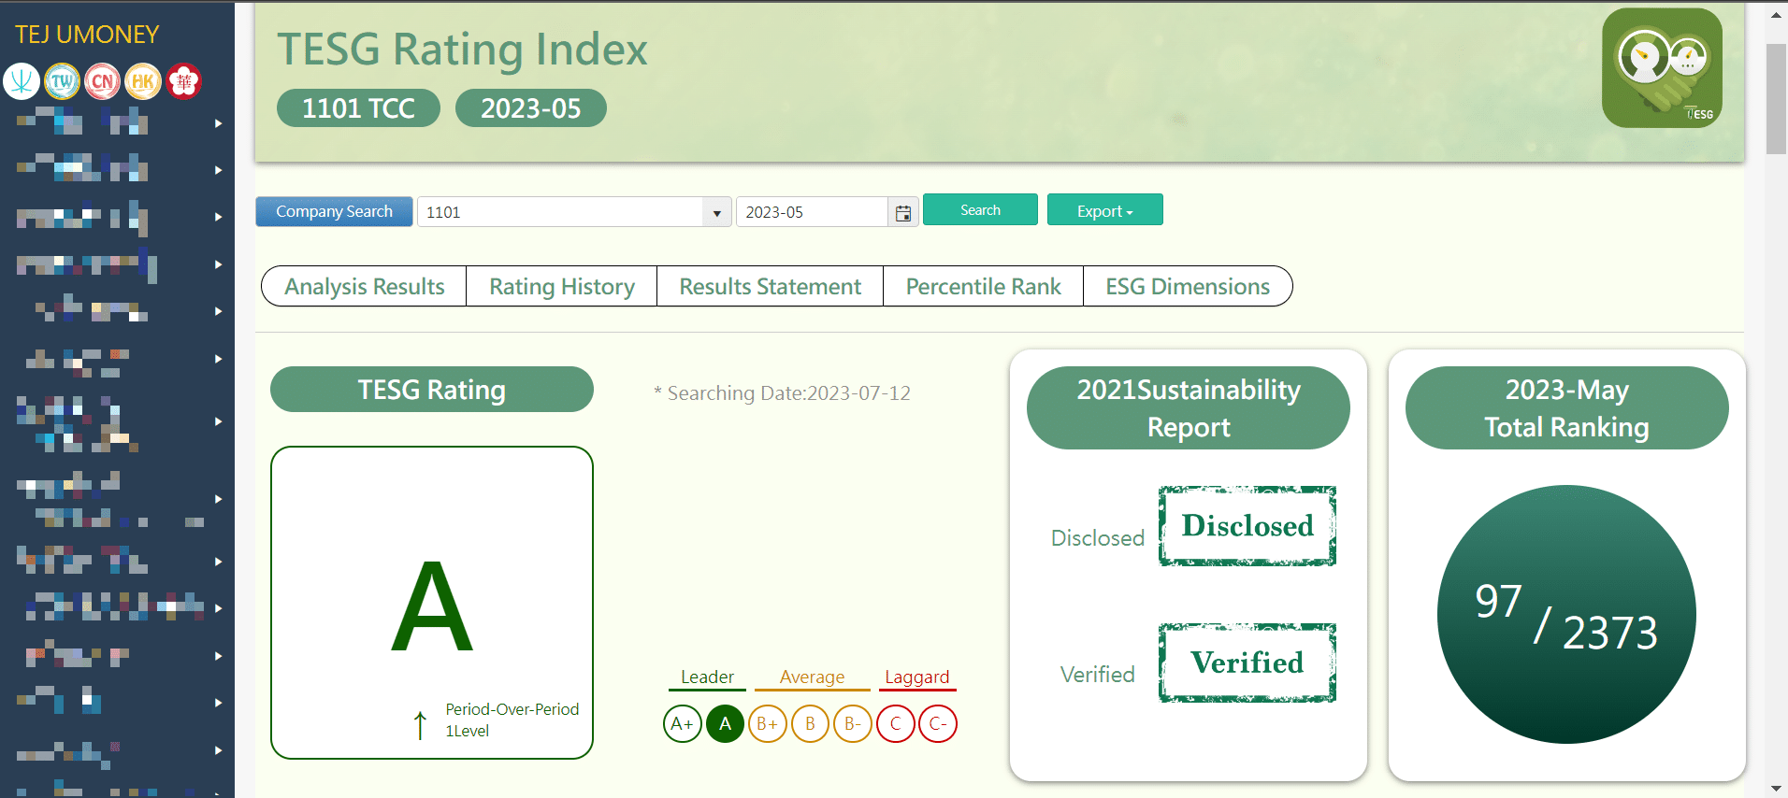Expand the eighth sidebar menu arrow
This screenshot has height=798, width=1788.
[218, 499]
